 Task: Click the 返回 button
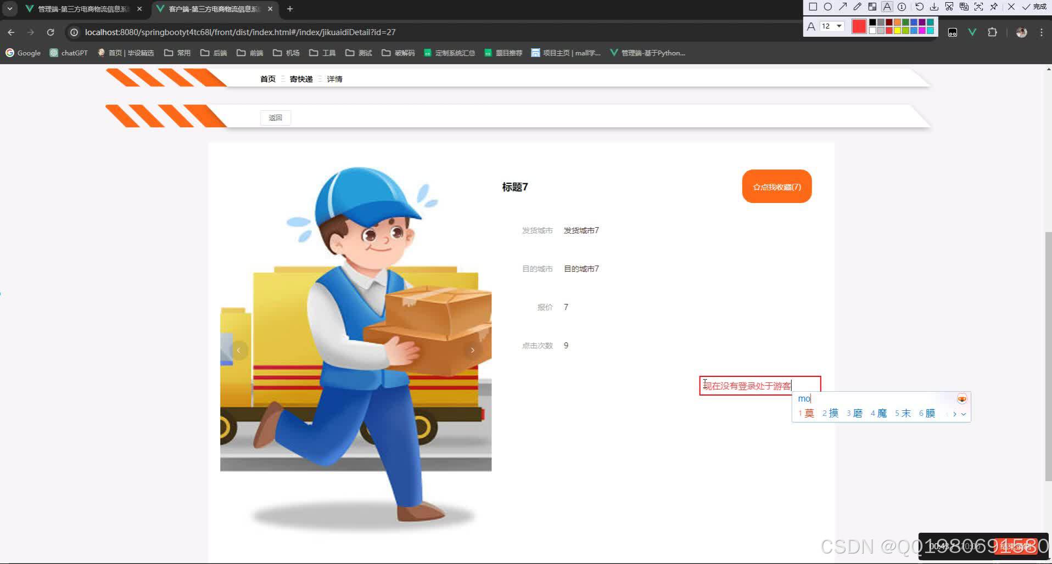click(x=275, y=117)
